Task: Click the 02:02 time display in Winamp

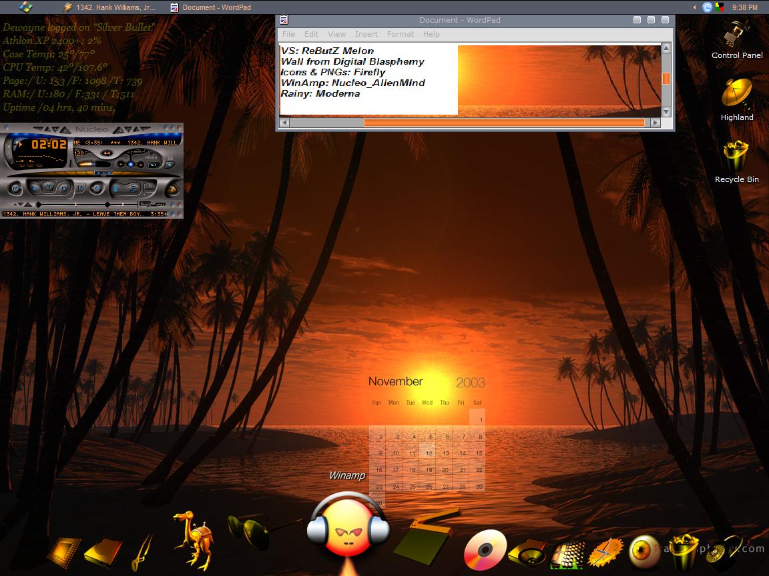Action: coord(49,144)
